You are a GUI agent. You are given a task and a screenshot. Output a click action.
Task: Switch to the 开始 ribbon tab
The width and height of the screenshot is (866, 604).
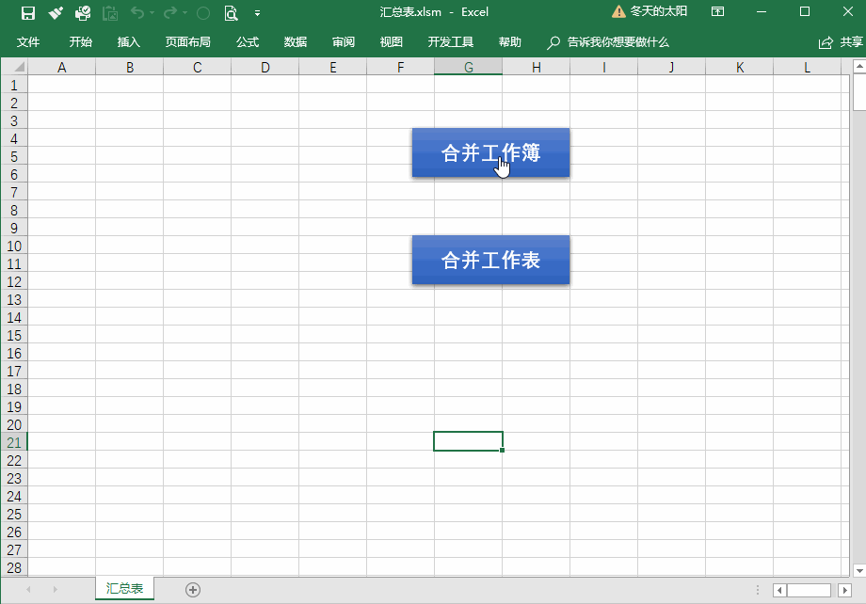point(81,42)
